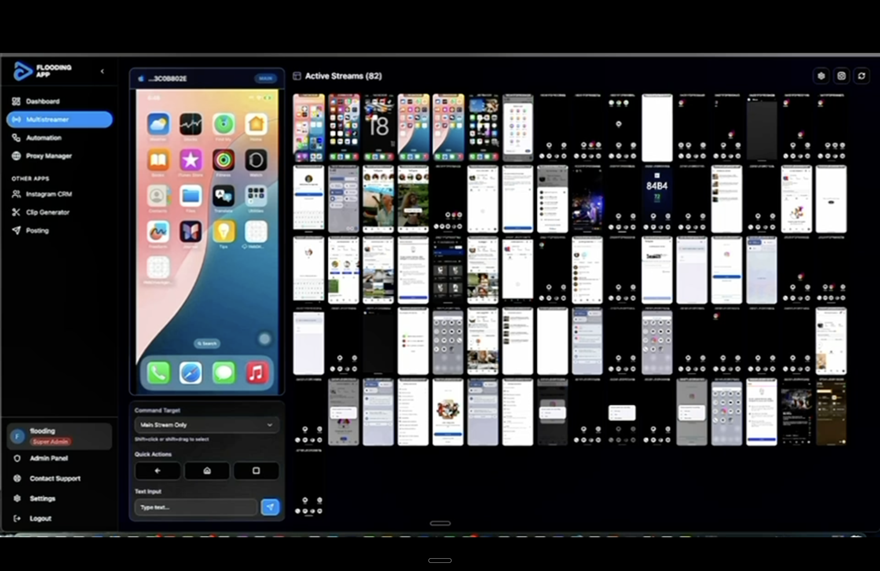The image size is (880, 571).
Task: Click the Active Streams (82) heading
Action: pos(343,76)
